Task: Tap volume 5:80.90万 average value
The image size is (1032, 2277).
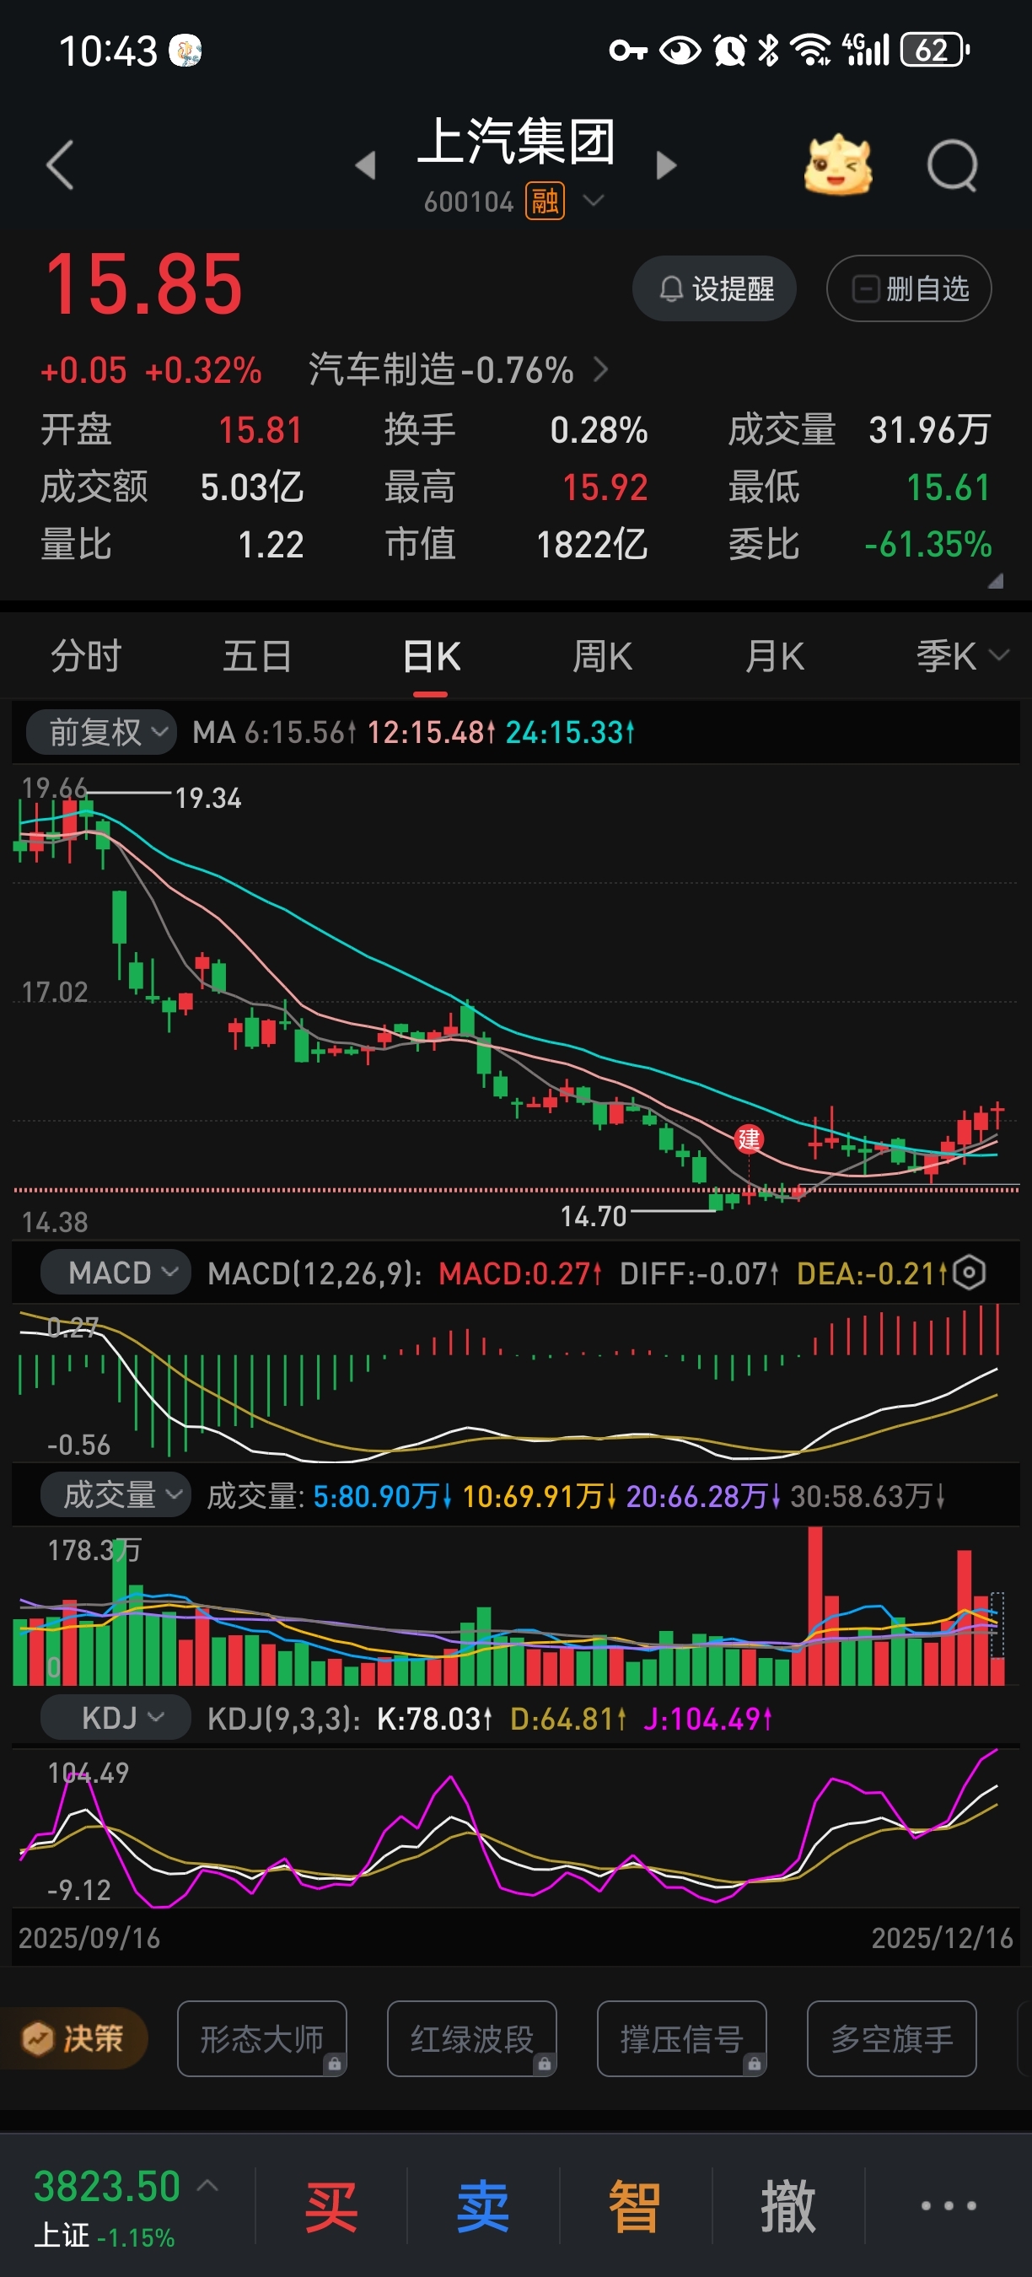Action: point(383,1495)
